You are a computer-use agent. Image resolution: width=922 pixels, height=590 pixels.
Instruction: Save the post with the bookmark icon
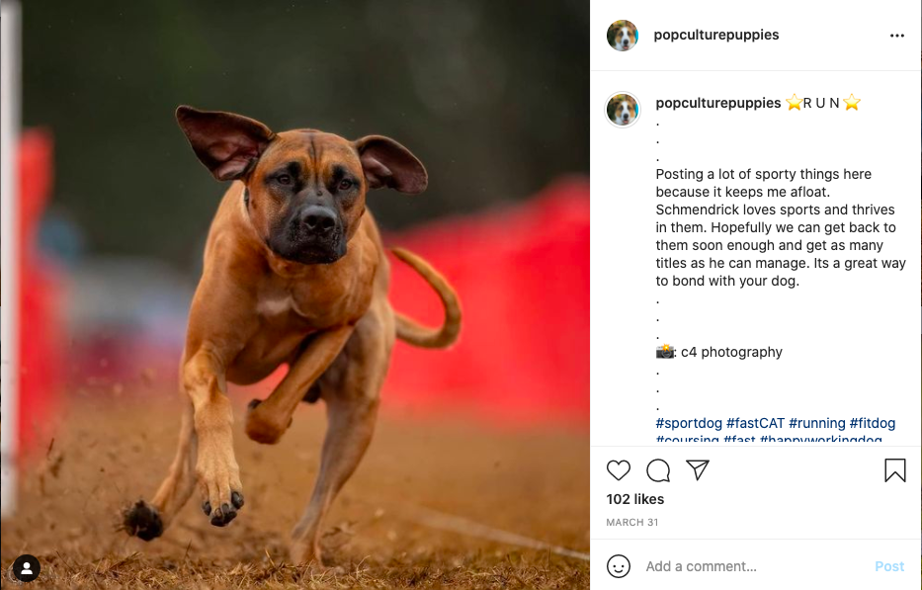pos(895,470)
